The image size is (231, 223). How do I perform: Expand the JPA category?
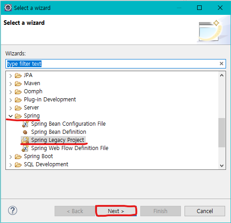pyautogui.click(x=10, y=76)
